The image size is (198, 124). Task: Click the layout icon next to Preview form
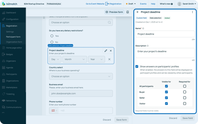click(x=128, y=12)
